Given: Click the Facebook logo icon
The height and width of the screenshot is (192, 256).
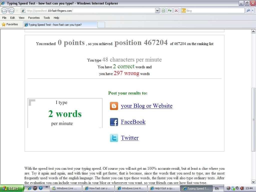Looking at the screenshot, I should (114, 122).
